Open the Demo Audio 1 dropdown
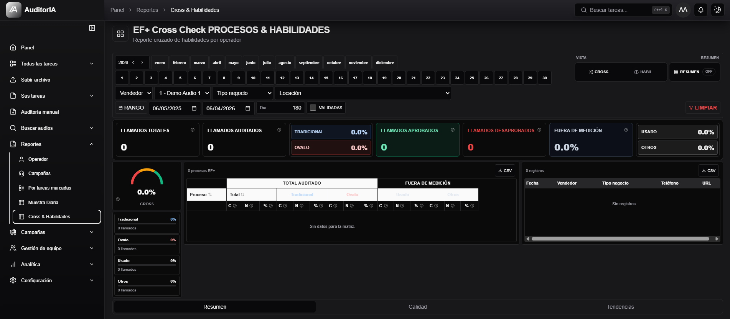The height and width of the screenshot is (319, 730). pos(183,93)
